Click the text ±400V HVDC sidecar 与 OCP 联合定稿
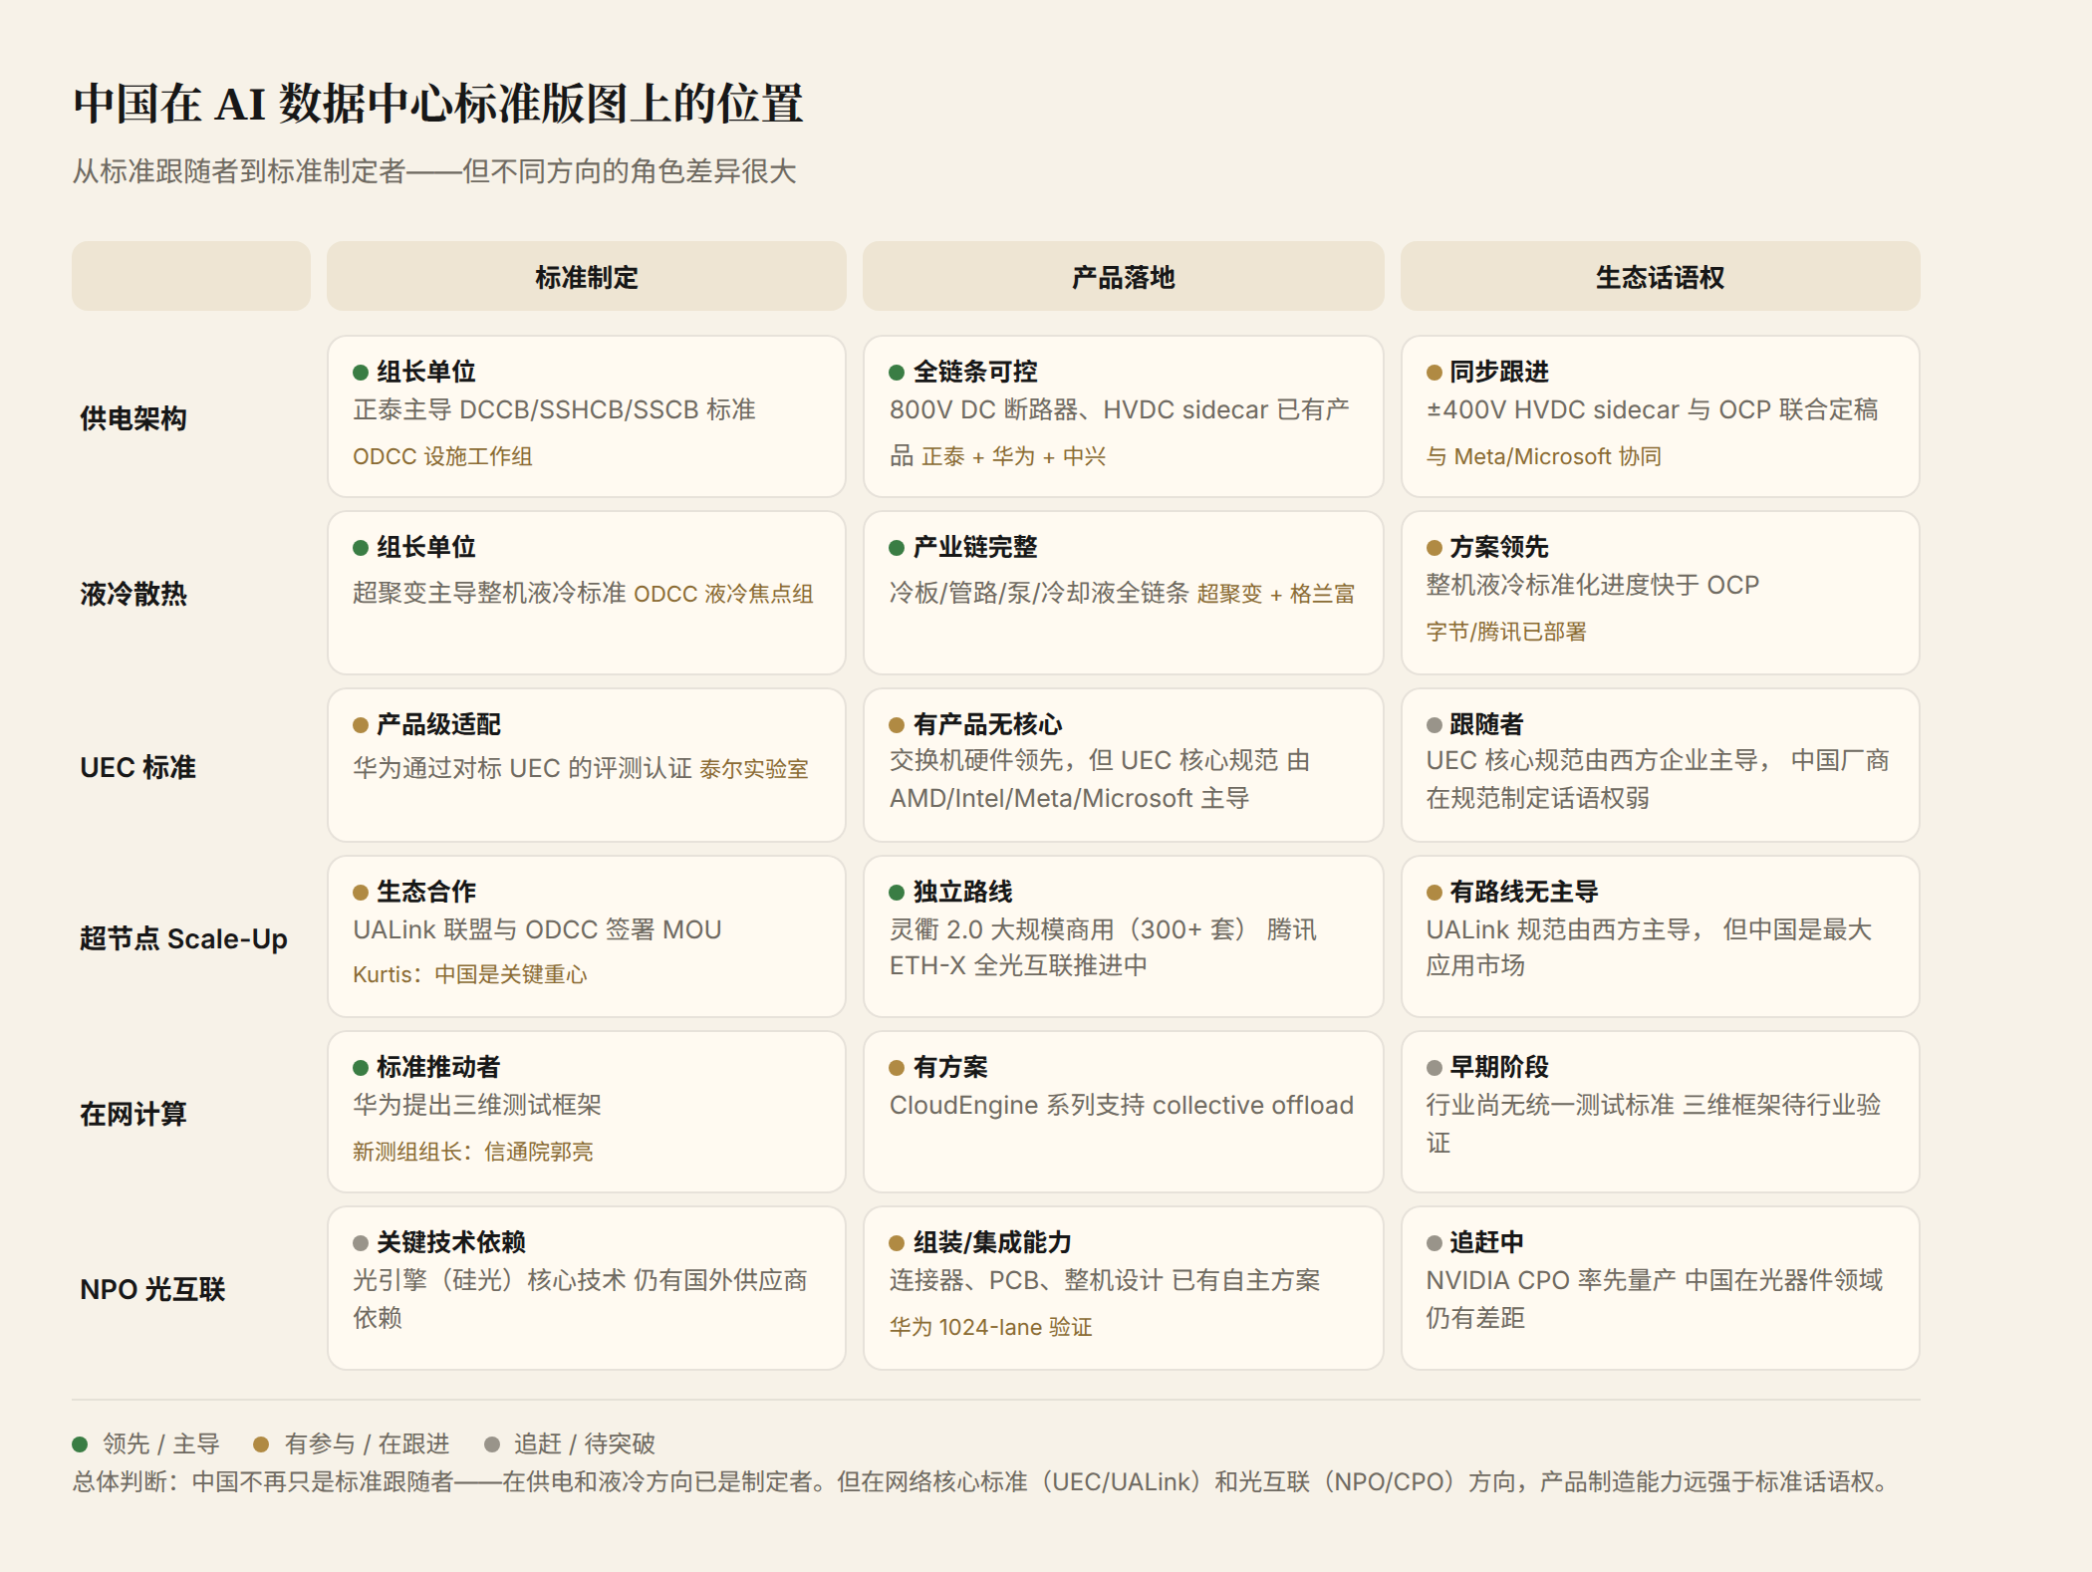This screenshot has width=2092, height=1572. 1653,409
